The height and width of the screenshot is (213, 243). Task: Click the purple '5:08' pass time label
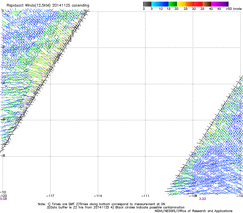click(x=3, y=199)
